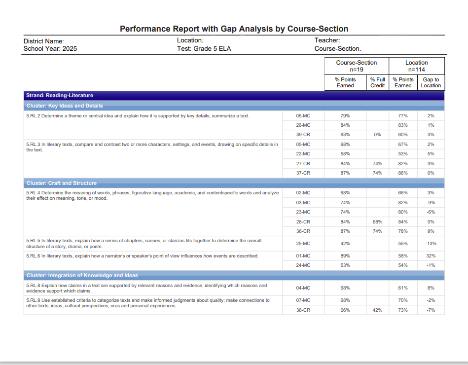The height and width of the screenshot is (365, 468).
Task: Click item code '06-MC'
Action: 303,116
